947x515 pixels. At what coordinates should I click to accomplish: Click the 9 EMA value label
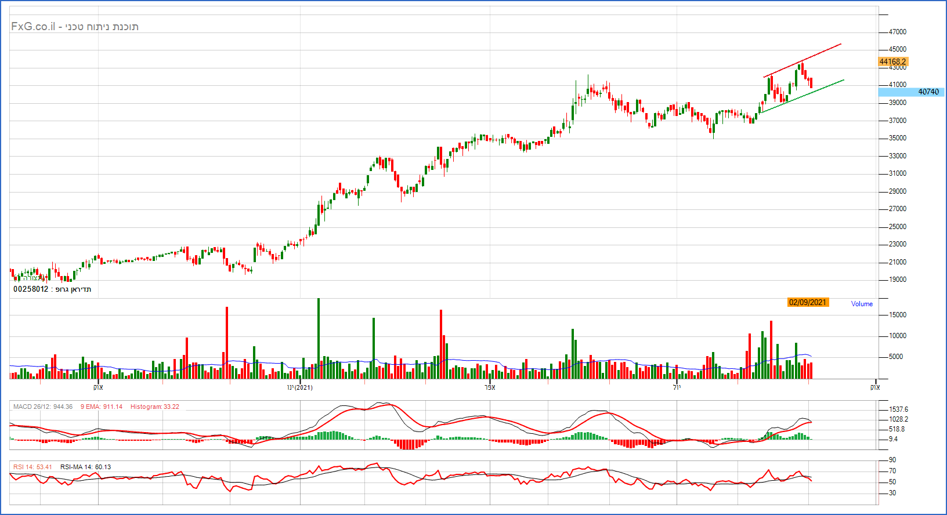[x=102, y=407]
